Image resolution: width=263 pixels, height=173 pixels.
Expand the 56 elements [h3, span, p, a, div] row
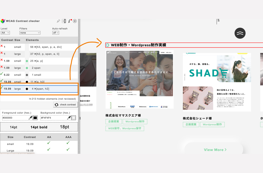pos(35,47)
